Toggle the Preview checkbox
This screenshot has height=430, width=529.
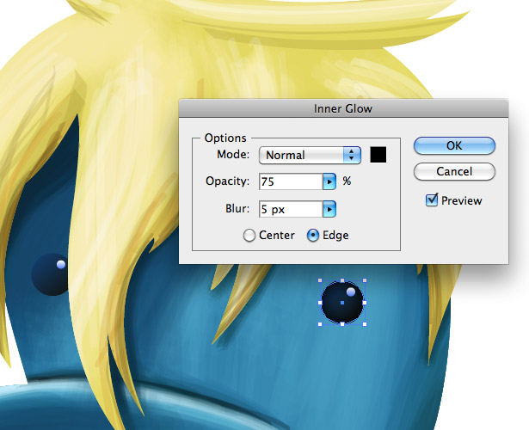click(x=432, y=200)
